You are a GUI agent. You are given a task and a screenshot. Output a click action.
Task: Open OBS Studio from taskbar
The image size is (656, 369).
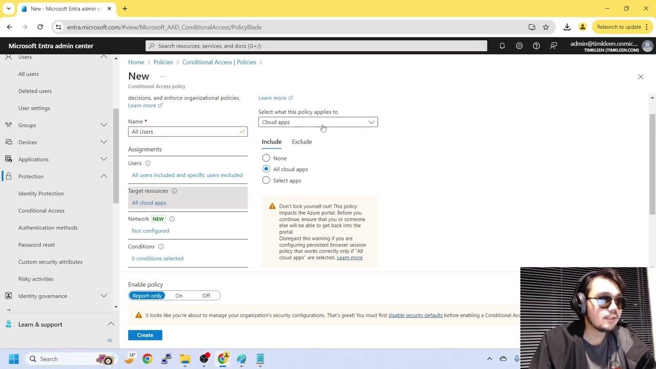204,359
